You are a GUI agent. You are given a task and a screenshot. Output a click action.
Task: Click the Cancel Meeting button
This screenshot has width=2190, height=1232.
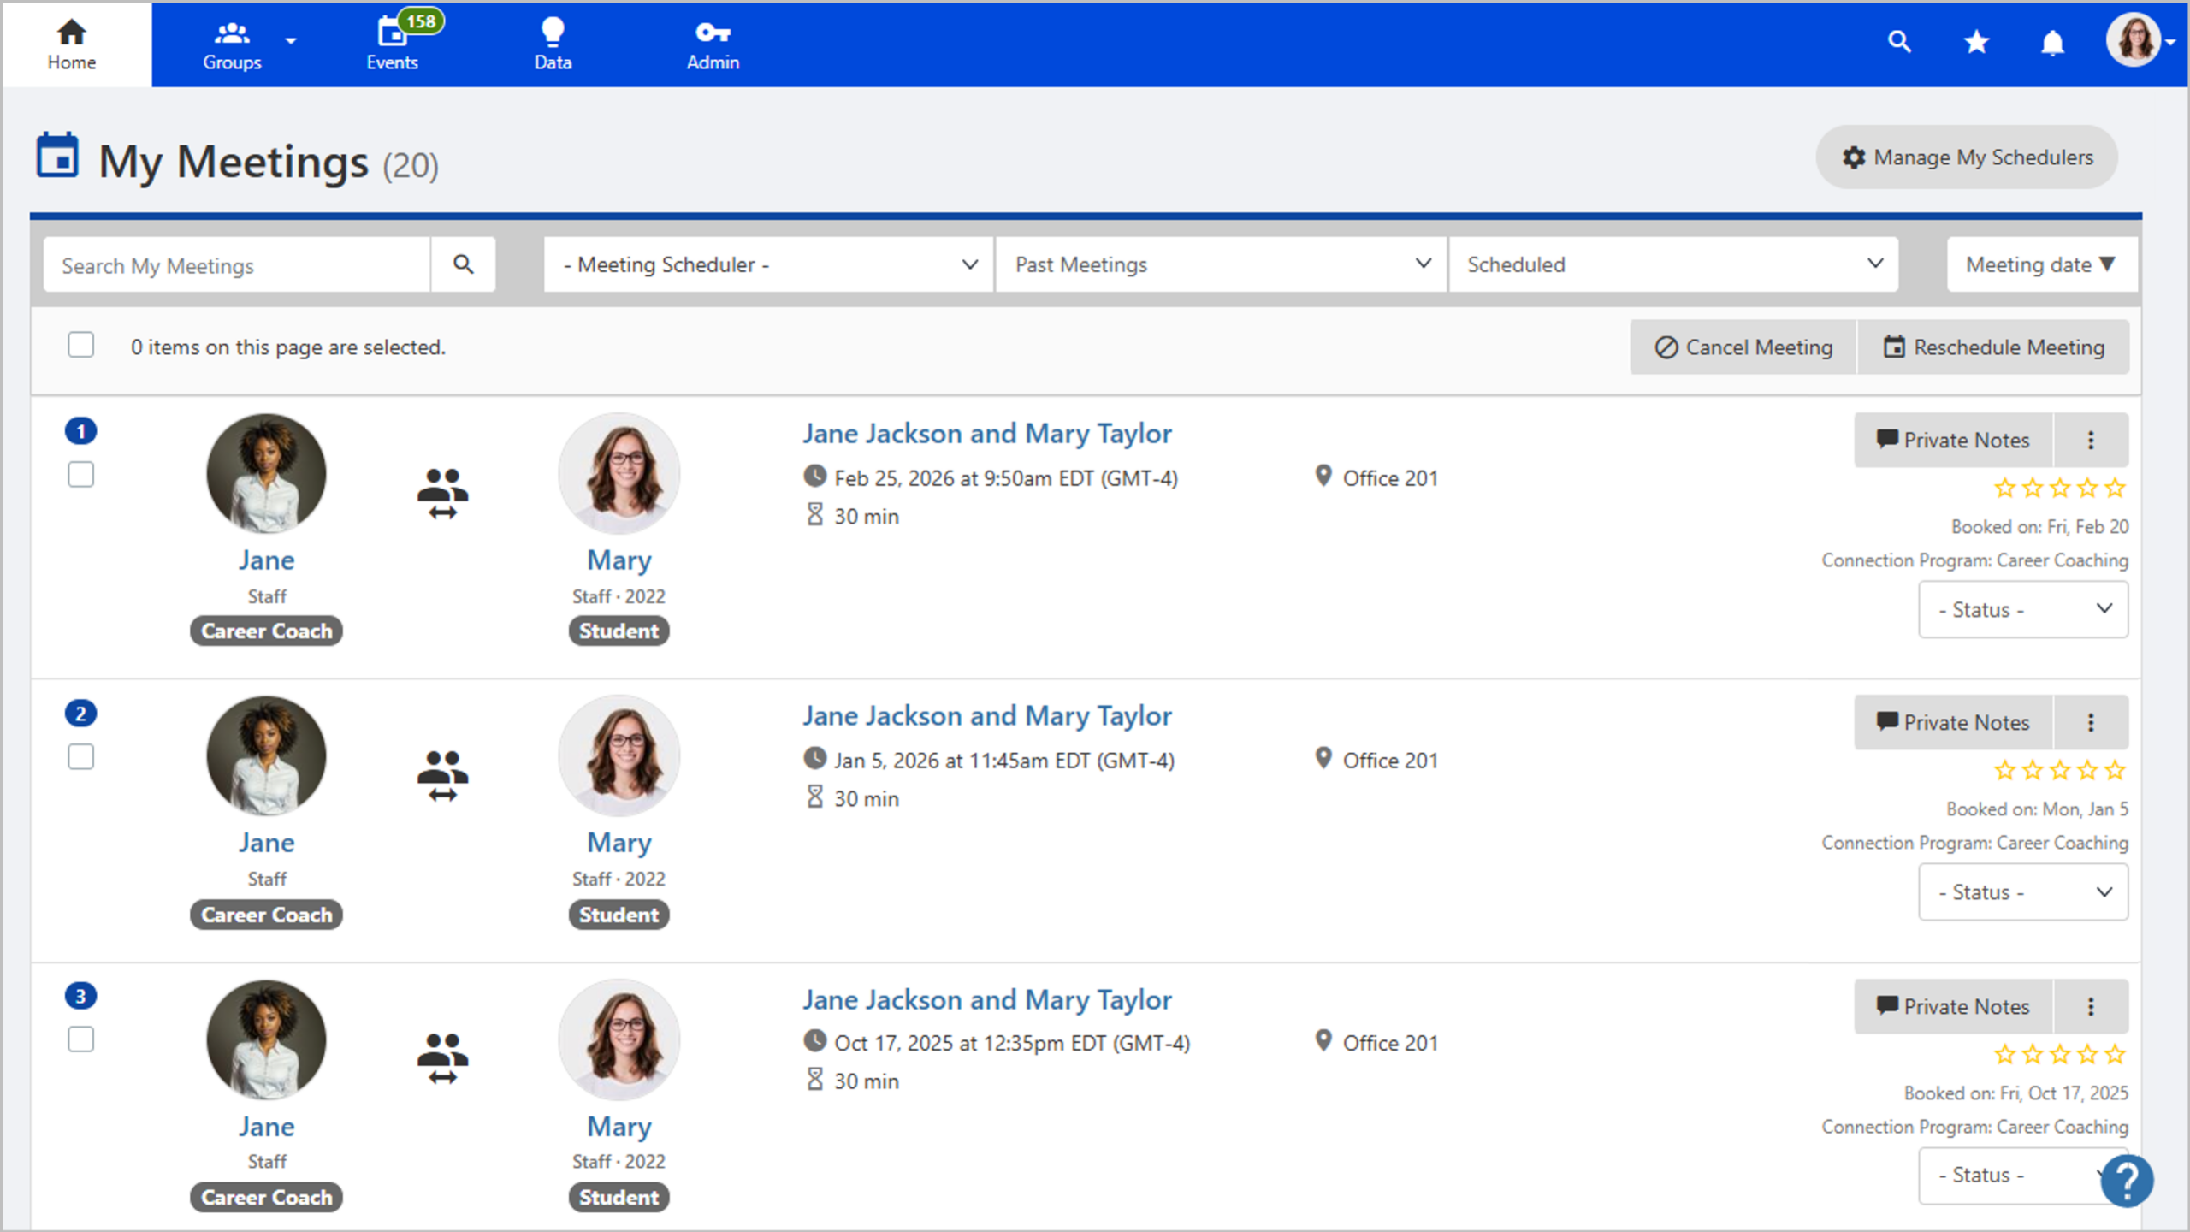(1743, 346)
